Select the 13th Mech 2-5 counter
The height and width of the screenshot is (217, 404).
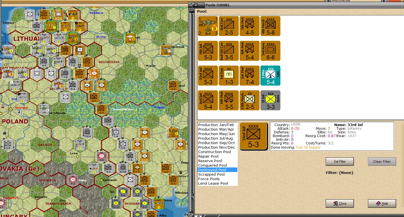tap(249, 100)
